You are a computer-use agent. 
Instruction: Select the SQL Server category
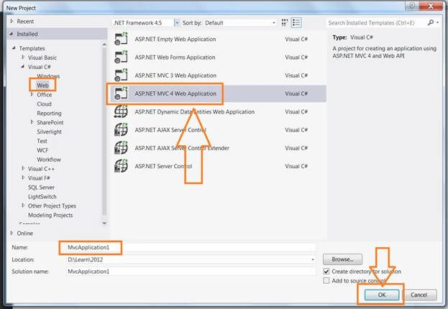click(41, 188)
